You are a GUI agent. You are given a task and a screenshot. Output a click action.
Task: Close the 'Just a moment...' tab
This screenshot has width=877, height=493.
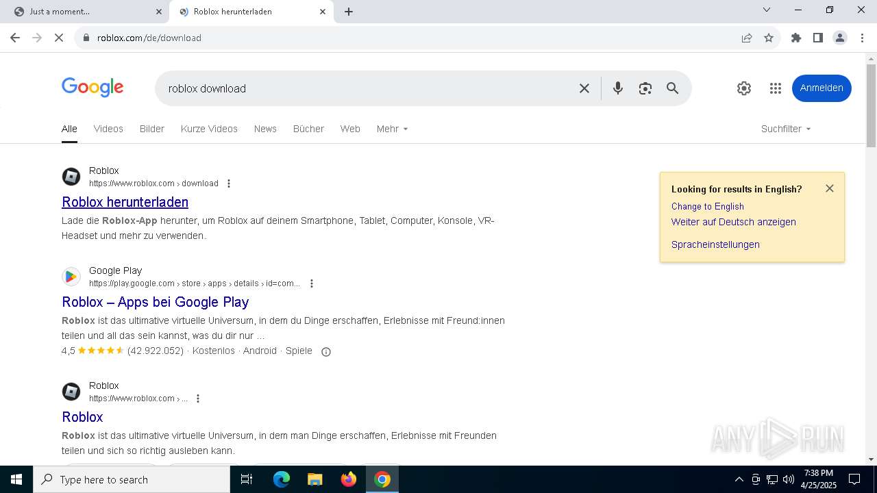coord(159,12)
